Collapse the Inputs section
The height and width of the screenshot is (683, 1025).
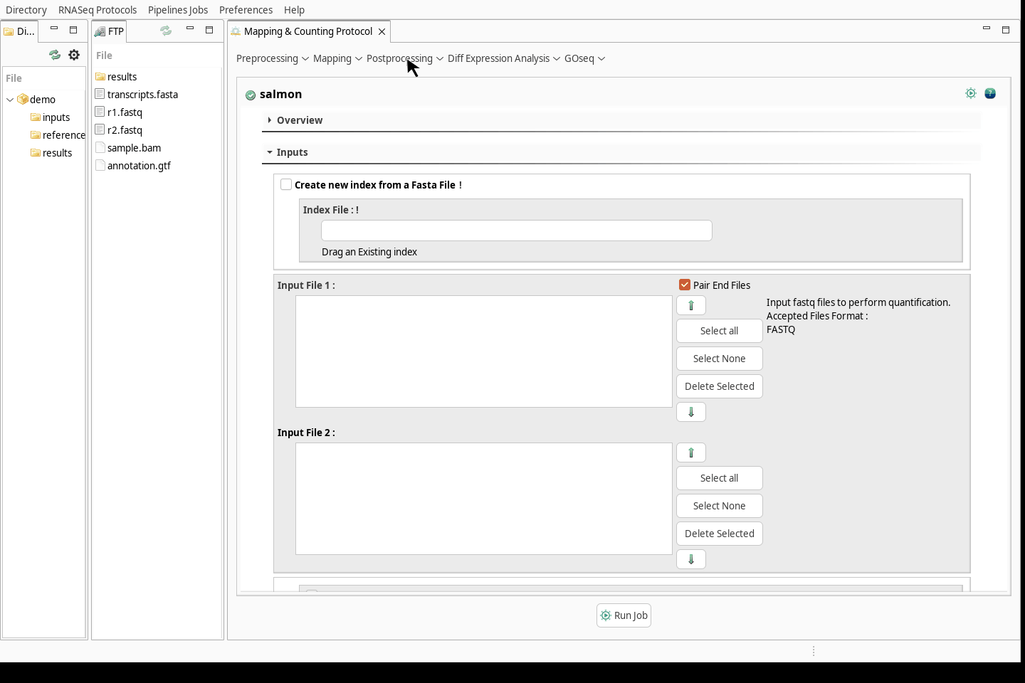point(270,152)
